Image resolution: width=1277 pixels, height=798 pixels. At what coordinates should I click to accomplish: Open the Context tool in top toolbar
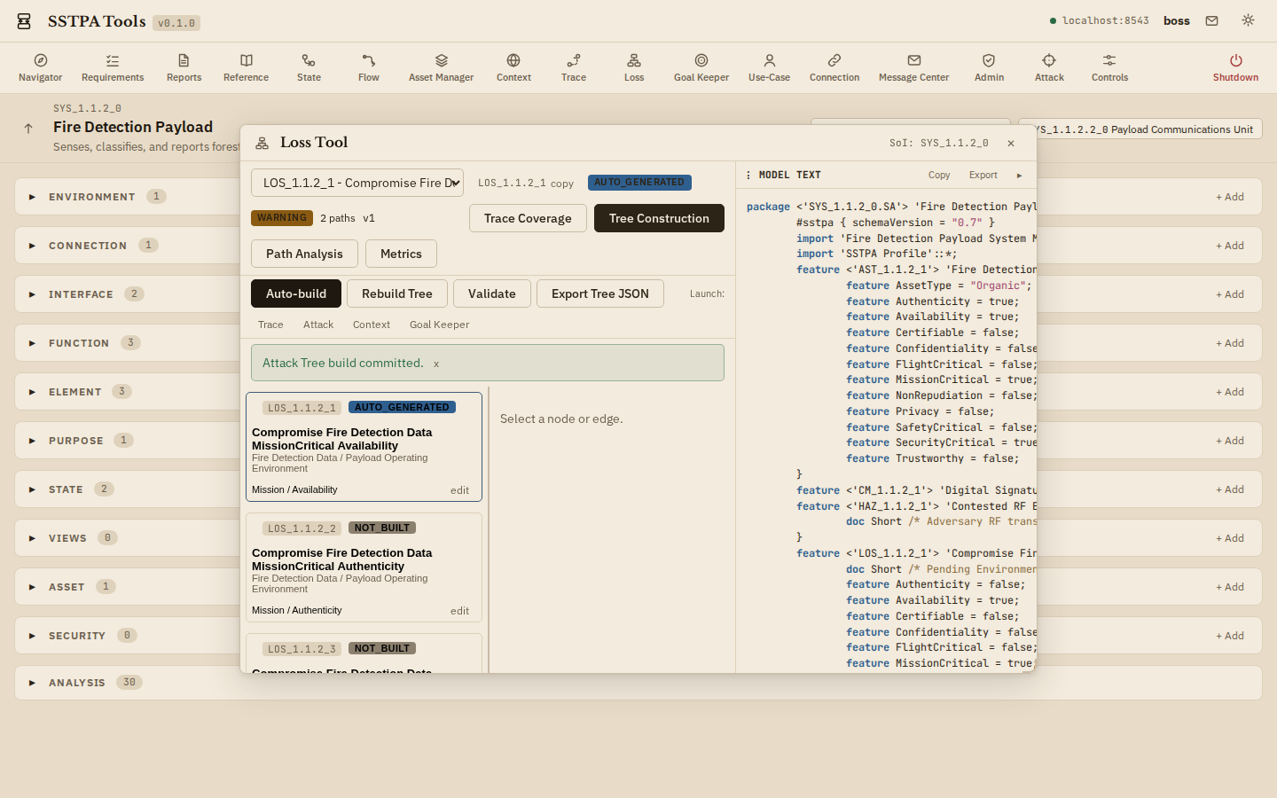coord(513,67)
